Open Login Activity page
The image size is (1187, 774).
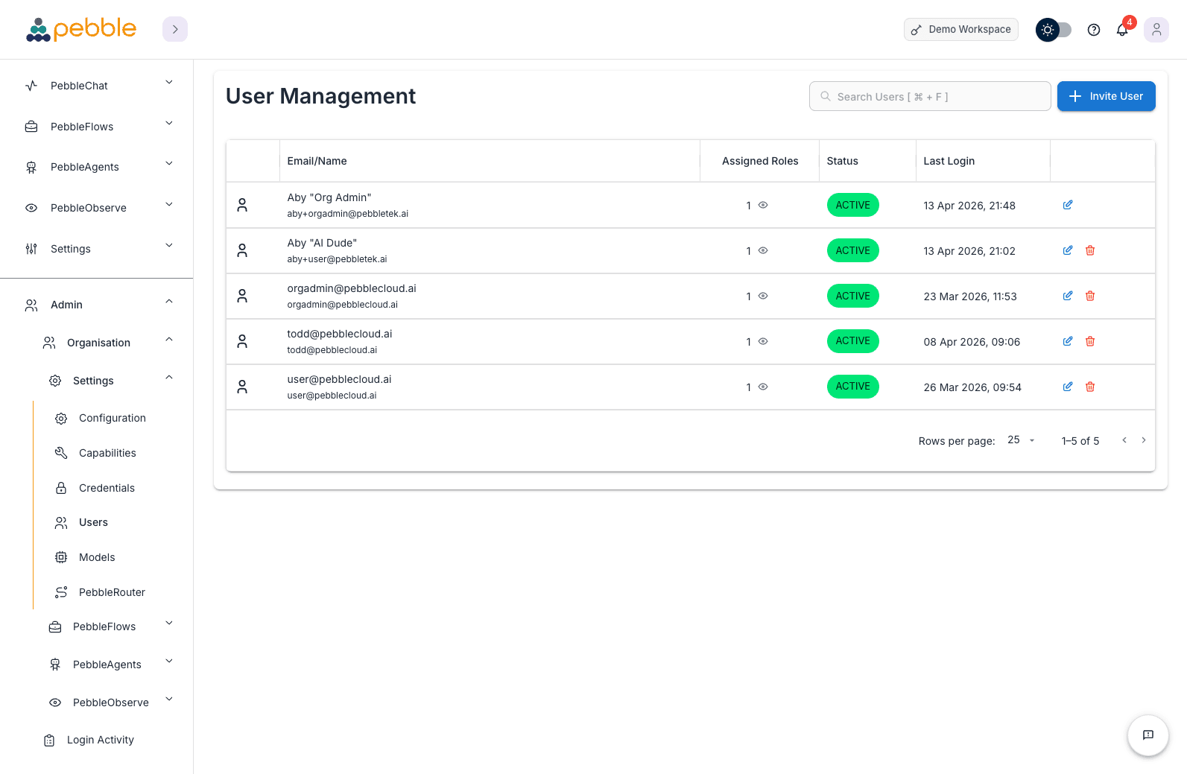point(101,740)
